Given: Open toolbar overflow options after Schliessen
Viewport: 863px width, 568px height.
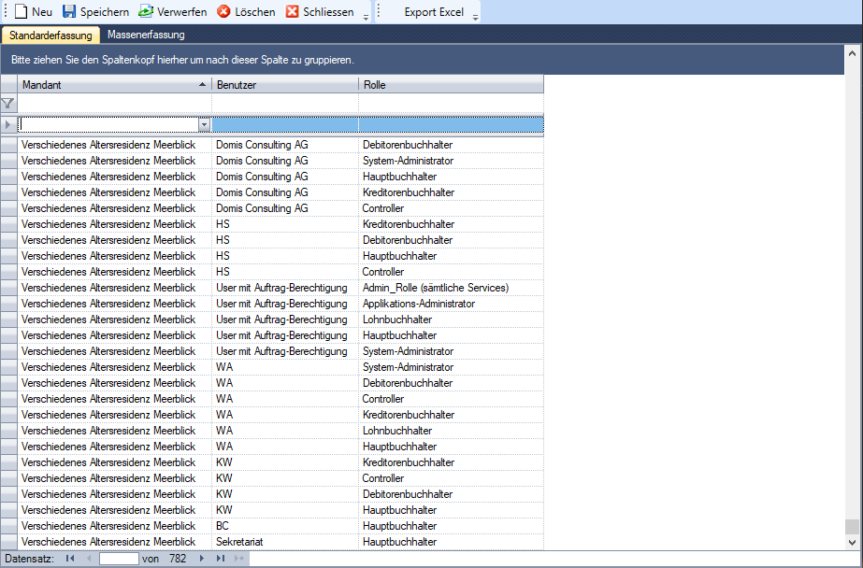Looking at the screenshot, I should pos(367,17).
